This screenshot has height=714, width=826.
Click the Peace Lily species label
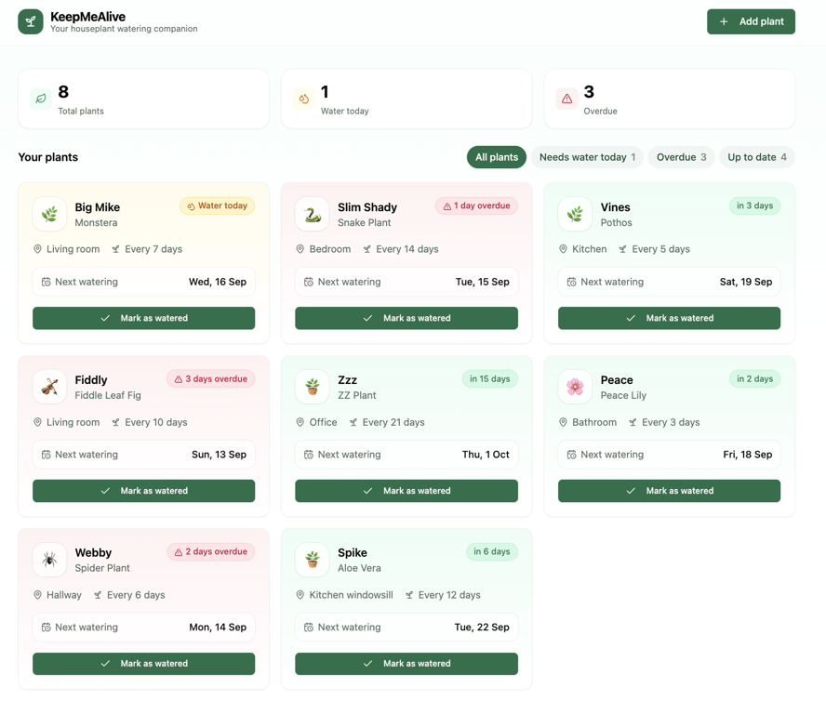(623, 395)
